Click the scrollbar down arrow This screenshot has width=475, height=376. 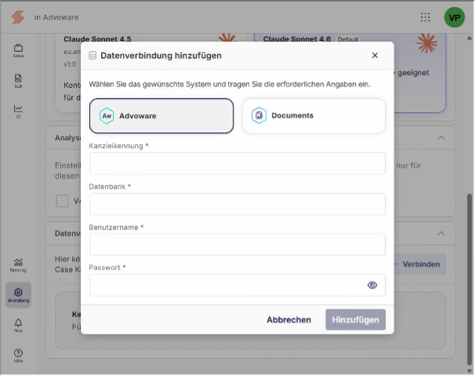[470, 371]
